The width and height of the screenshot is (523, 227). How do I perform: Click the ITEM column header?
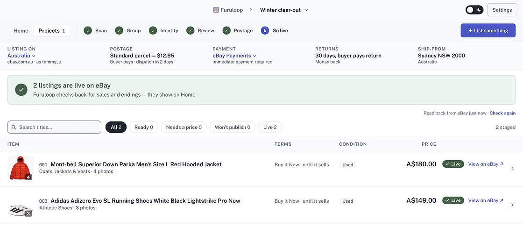point(14,144)
